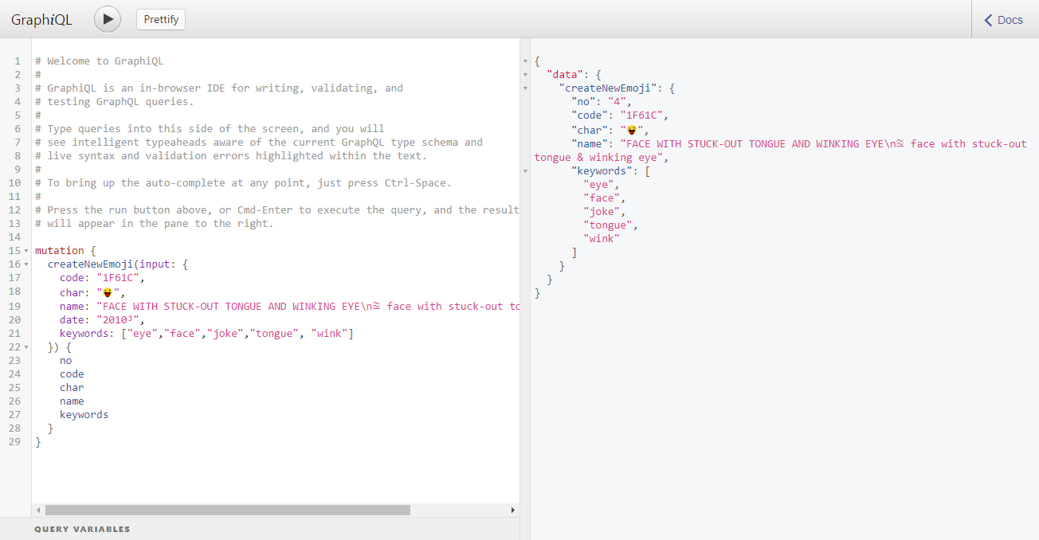Image resolution: width=1039 pixels, height=540 pixels.
Task: Click the keywords field on line 27
Action: 84,414
